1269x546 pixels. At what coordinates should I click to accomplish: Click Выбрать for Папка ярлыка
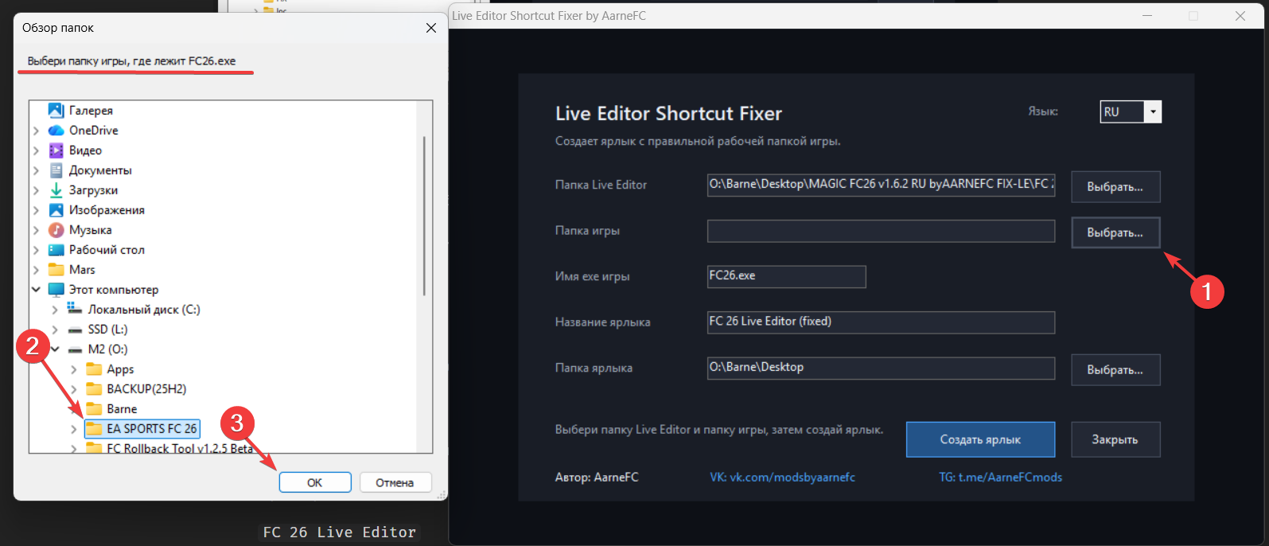point(1115,369)
